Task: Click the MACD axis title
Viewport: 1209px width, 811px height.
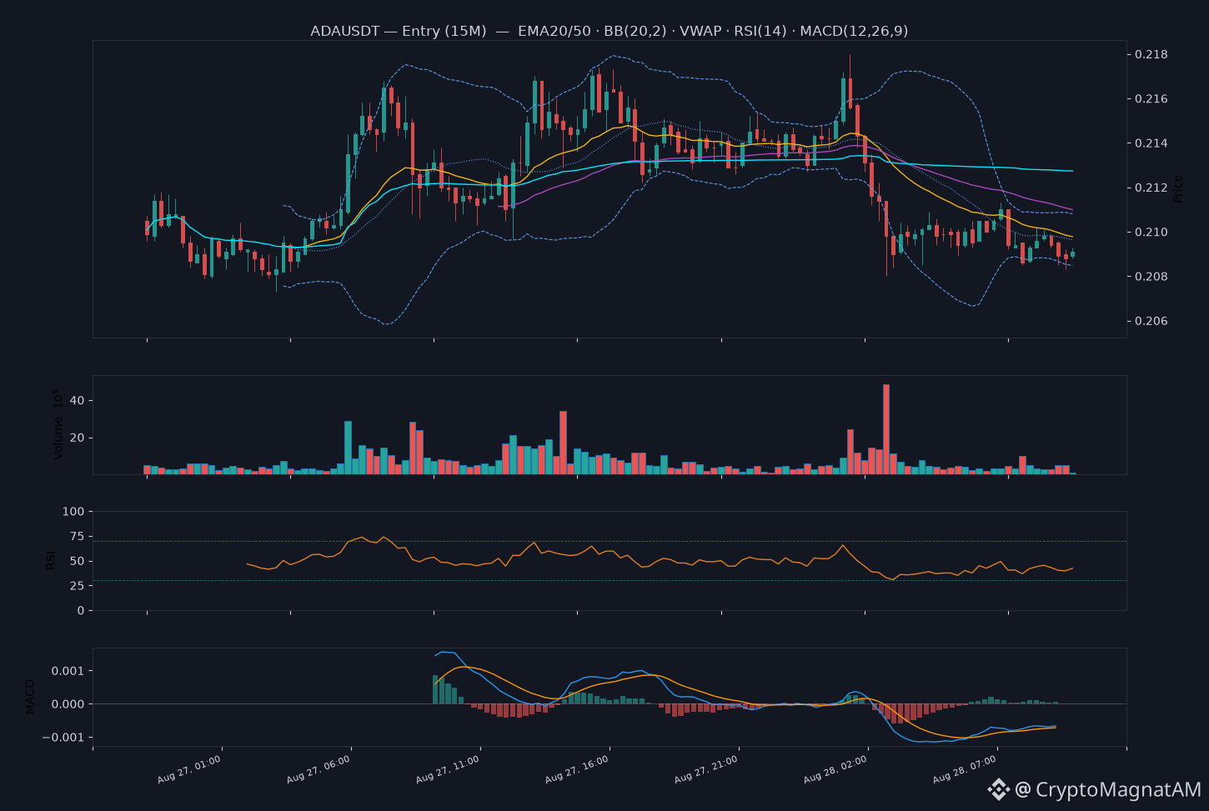Action: (x=30, y=697)
